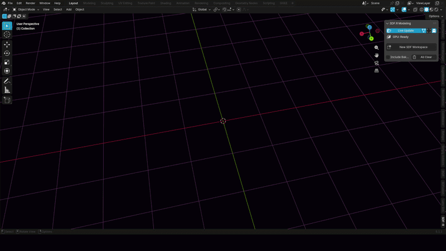
Task: Switch to material preview shading
Action: pos(431,9)
